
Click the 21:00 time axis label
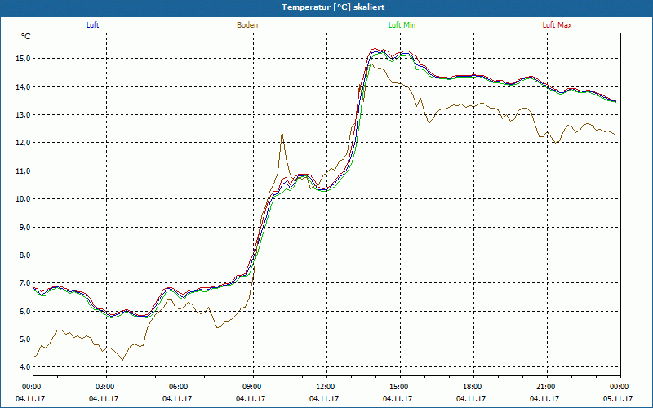[x=546, y=387]
